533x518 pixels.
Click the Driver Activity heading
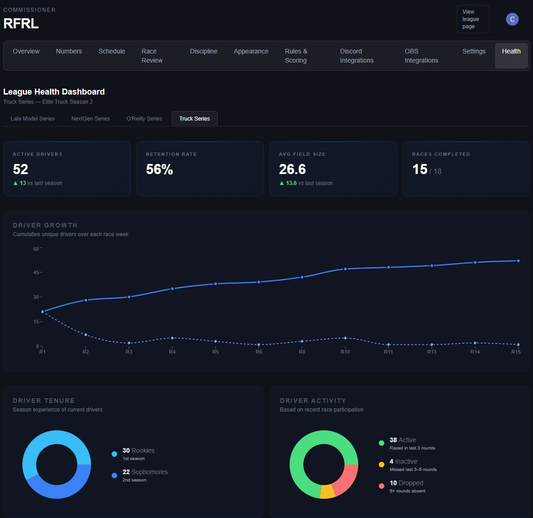click(x=313, y=401)
